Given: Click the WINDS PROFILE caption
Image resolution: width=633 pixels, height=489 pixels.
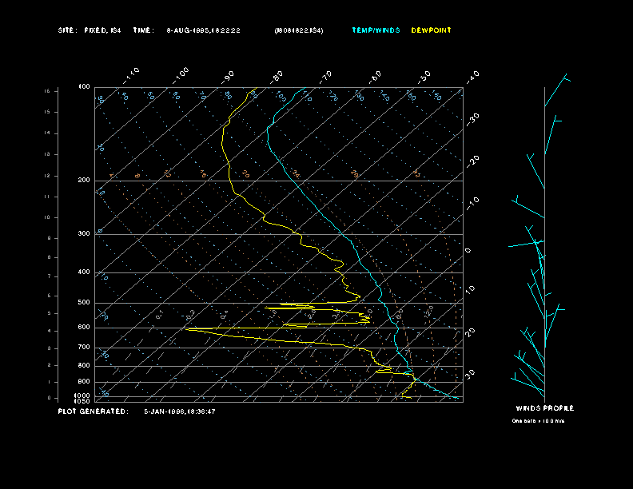Looking at the screenshot, I should [545, 408].
